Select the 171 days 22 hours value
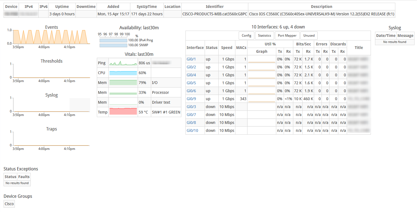The height and width of the screenshot is (212, 417). pyautogui.click(x=147, y=14)
